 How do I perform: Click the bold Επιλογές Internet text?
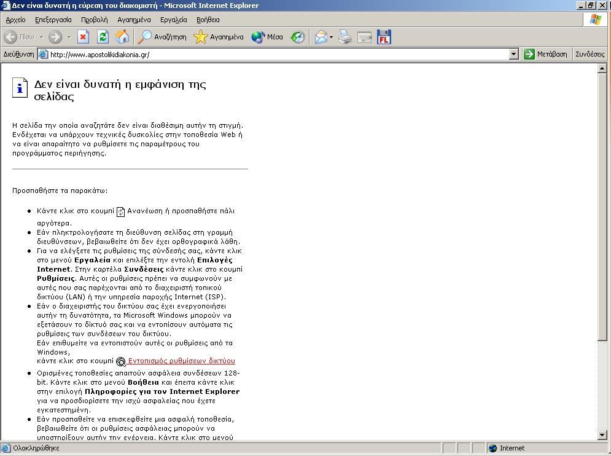click(135, 264)
